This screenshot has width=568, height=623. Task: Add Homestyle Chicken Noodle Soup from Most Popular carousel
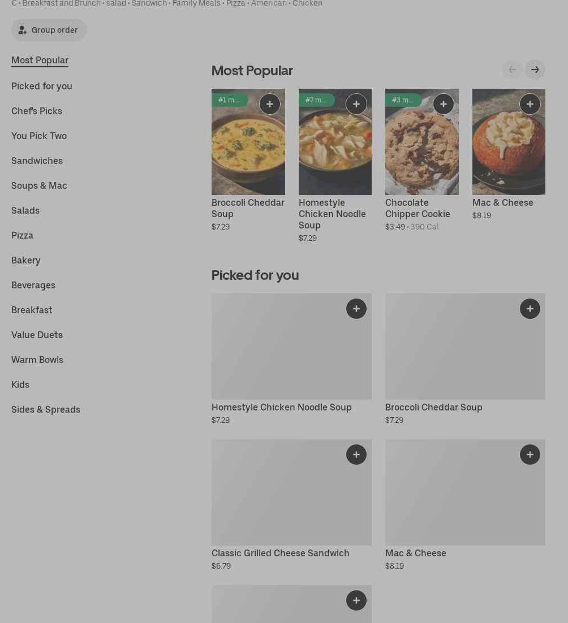356,104
